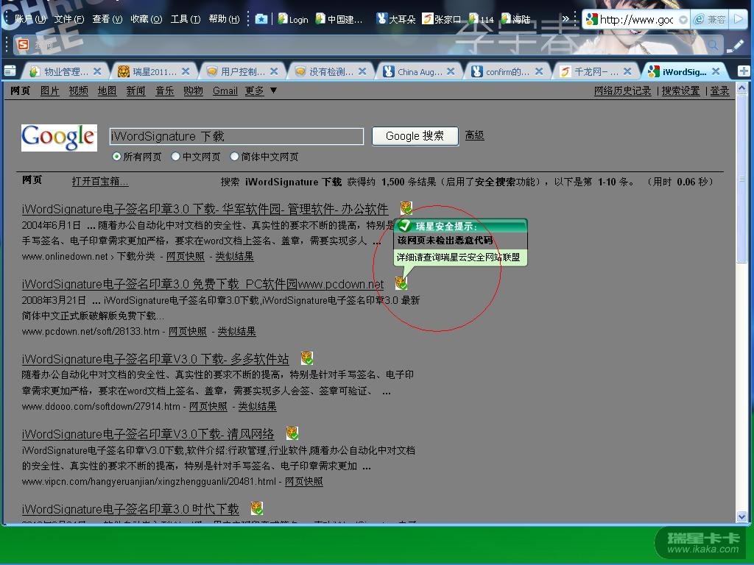
Task: Select the 中文网页 radio button
Action: coord(175,157)
